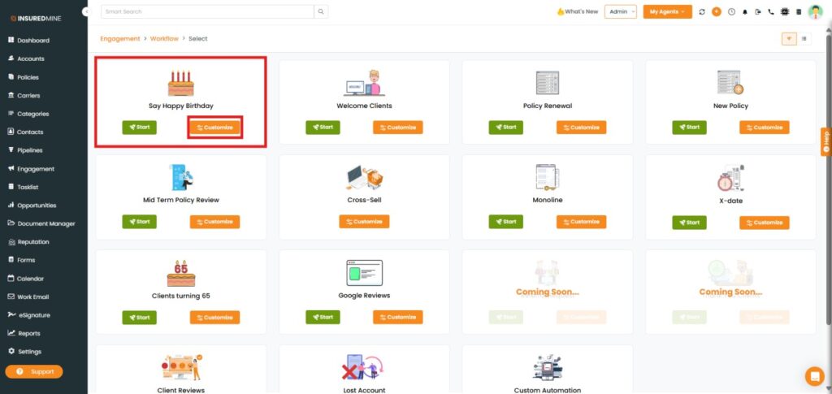Open the clock history icon
Image resolution: width=832 pixels, height=394 pixels.
[x=730, y=12]
